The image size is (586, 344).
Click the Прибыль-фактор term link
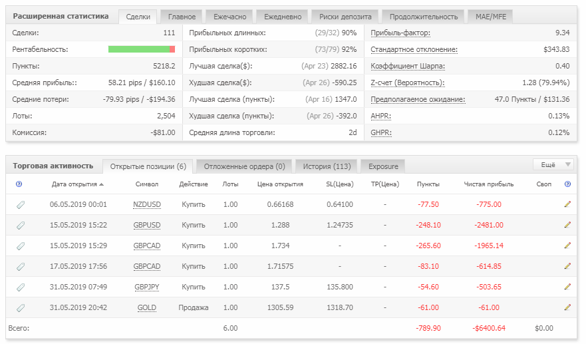pos(400,33)
